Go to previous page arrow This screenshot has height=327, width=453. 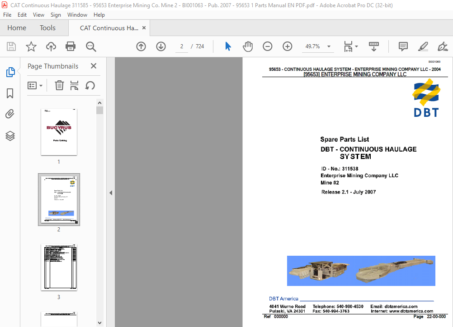141,46
